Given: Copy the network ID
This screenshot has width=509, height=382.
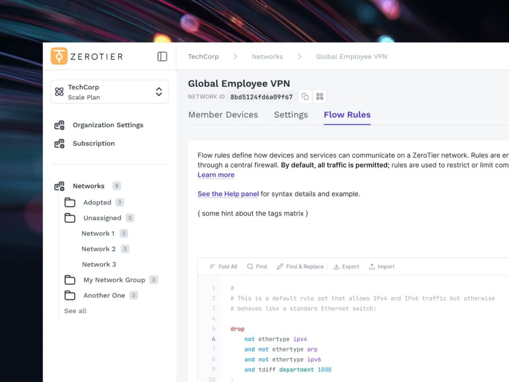Looking at the screenshot, I should [305, 96].
